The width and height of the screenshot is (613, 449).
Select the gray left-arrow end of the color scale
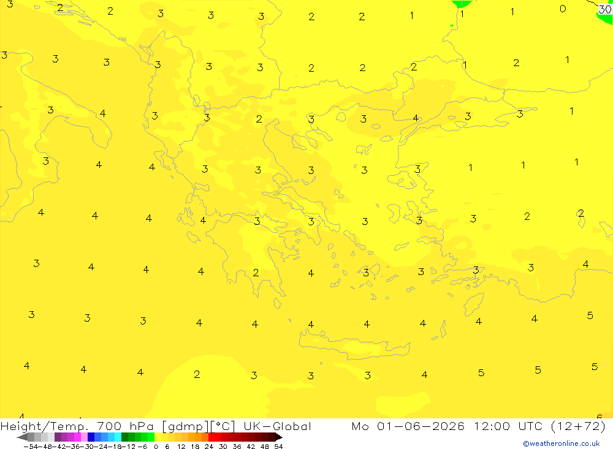pyautogui.click(x=22, y=437)
